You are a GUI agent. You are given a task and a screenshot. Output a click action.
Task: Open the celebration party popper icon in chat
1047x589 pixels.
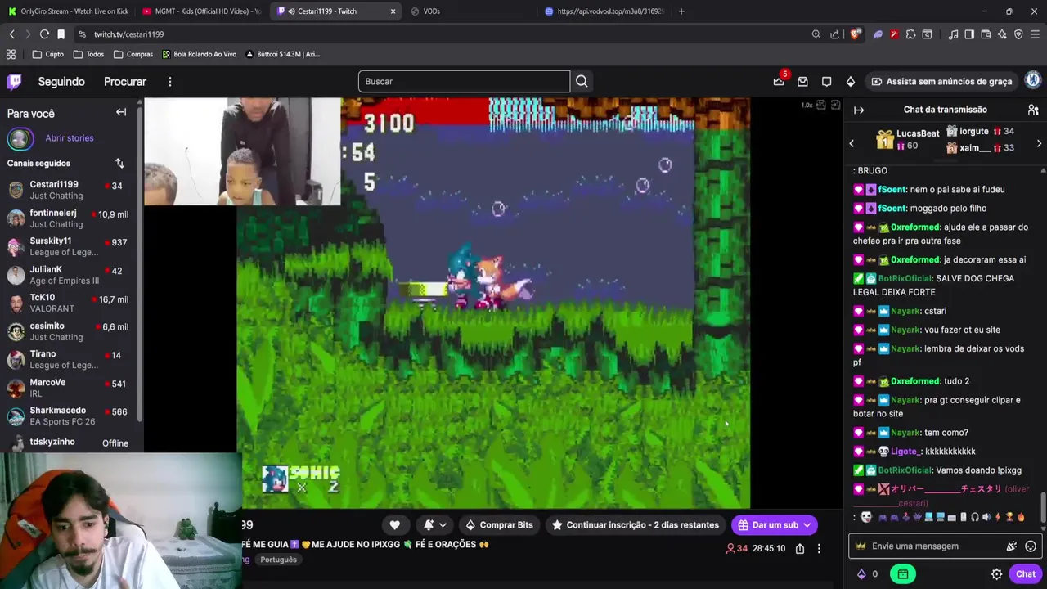point(1012,546)
